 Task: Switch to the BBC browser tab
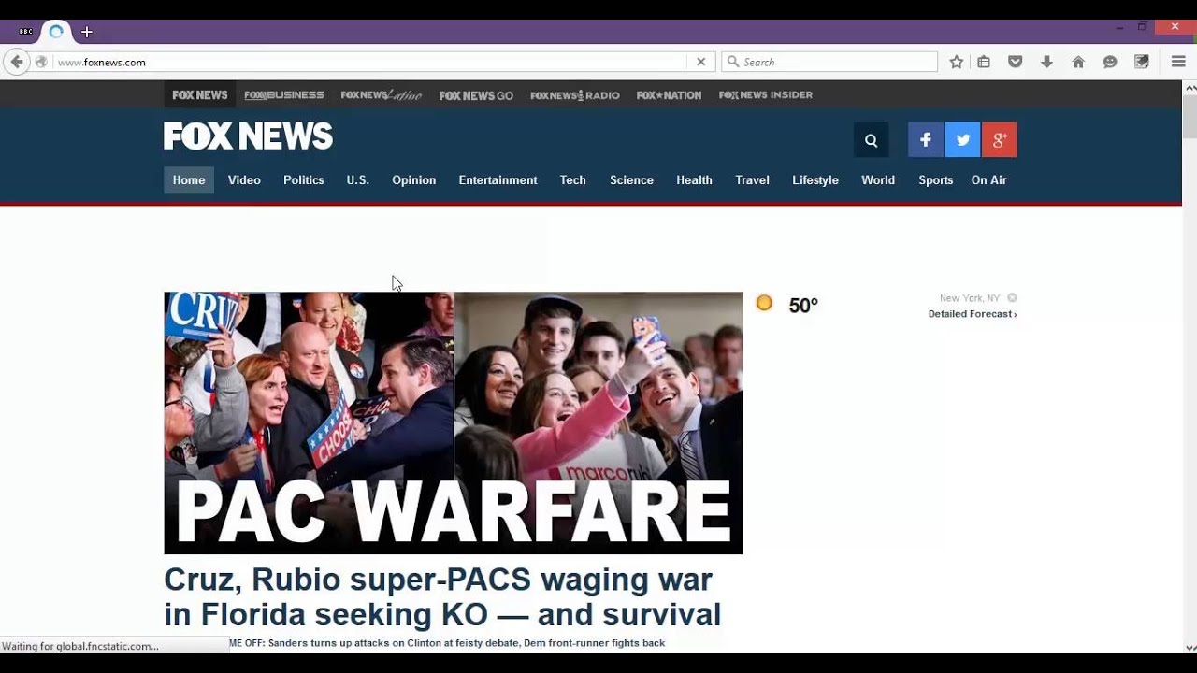coord(25,32)
